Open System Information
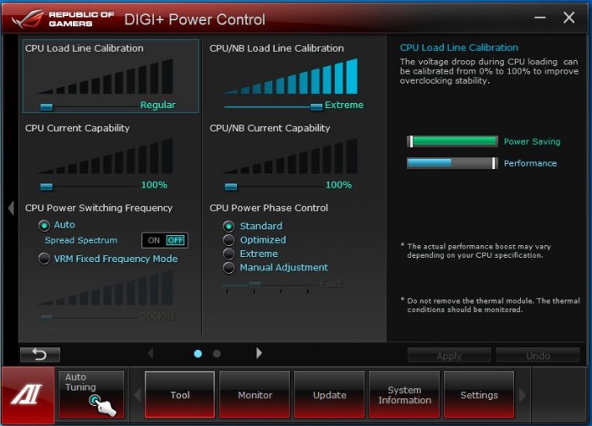 (x=404, y=395)
